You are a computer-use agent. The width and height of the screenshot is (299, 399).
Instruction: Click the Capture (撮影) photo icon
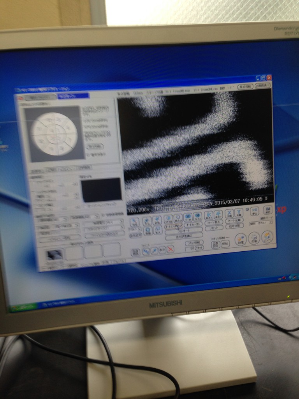(267, 210)
